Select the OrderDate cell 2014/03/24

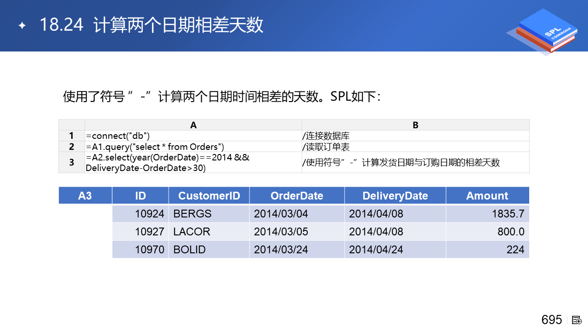pos(297,250)
